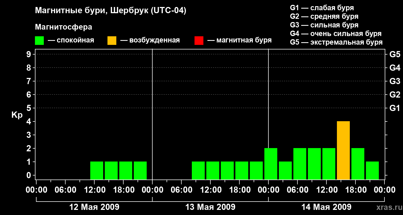Screen dimensions: 403x215
Task: Select the orange Kp 4 bar on 14 May
Action: point(343,150)
